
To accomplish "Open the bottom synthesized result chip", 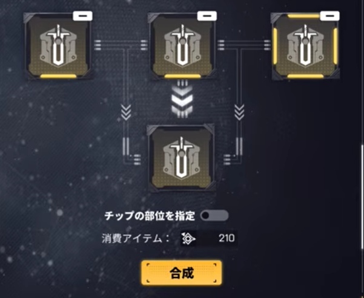I will (x=181, y=158).
